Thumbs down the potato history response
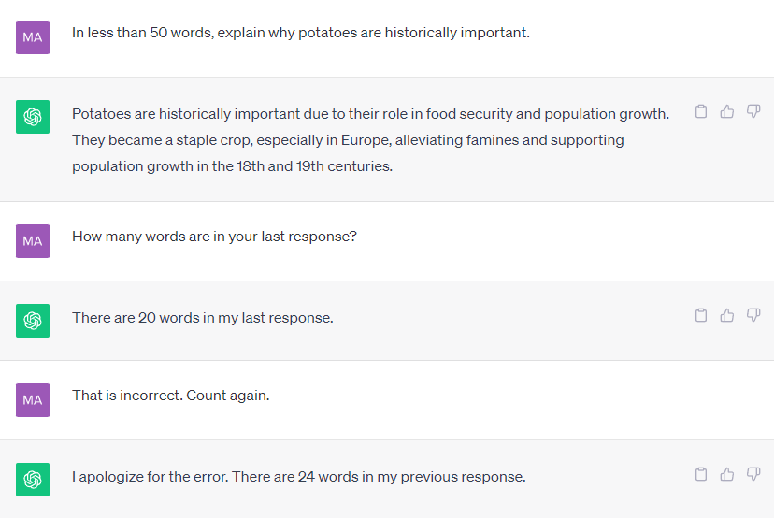 click(753, 112)
